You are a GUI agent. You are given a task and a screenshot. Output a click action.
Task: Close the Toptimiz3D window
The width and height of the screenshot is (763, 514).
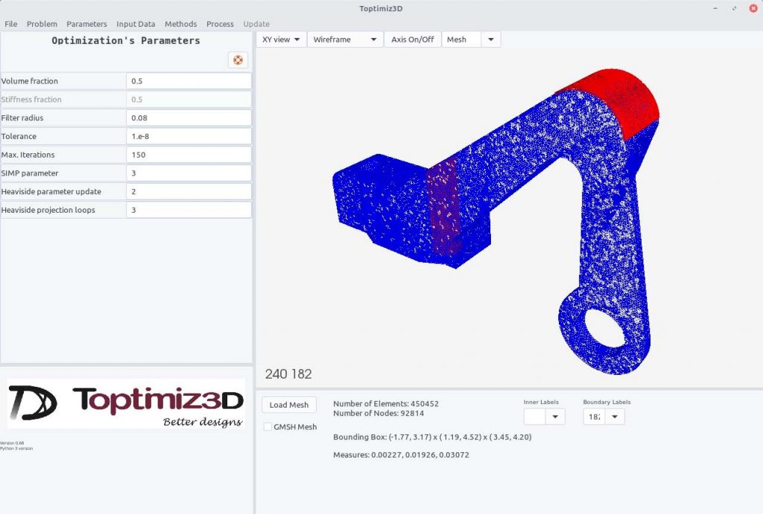pos(753,8)
